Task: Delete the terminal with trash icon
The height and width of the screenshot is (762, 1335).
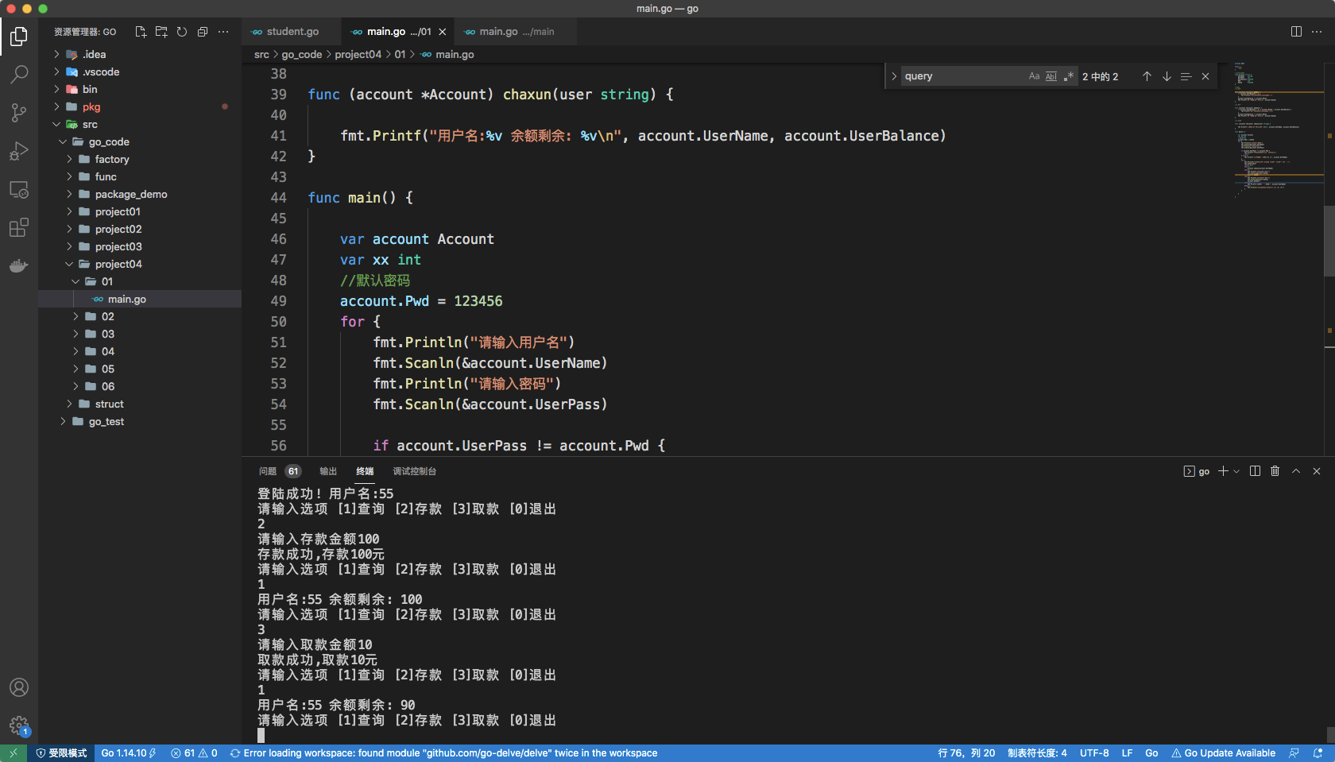Action: [x=1275, y=471]
